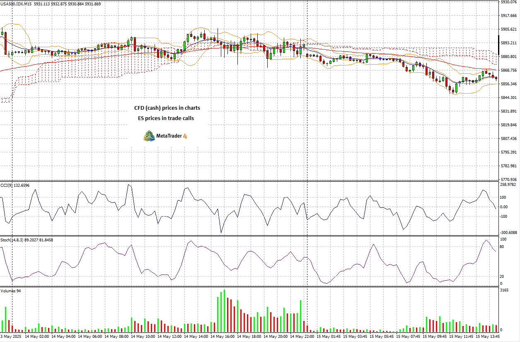Click the 3165 volume scale value

504,290
